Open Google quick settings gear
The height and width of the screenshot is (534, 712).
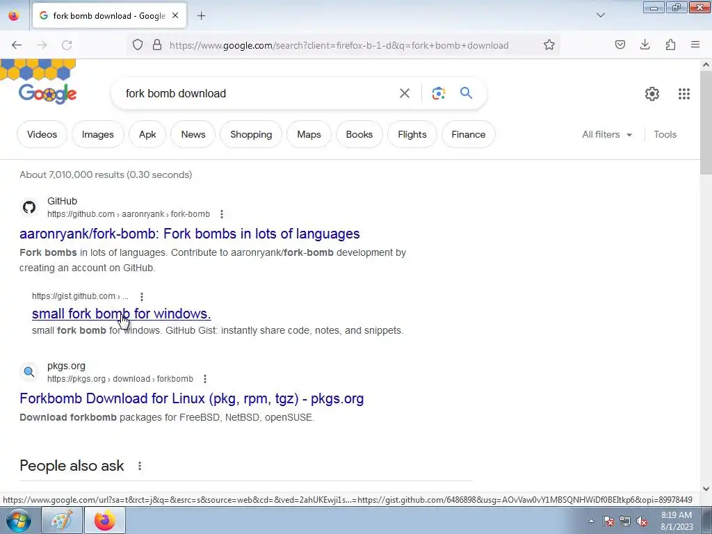point(652,94)
